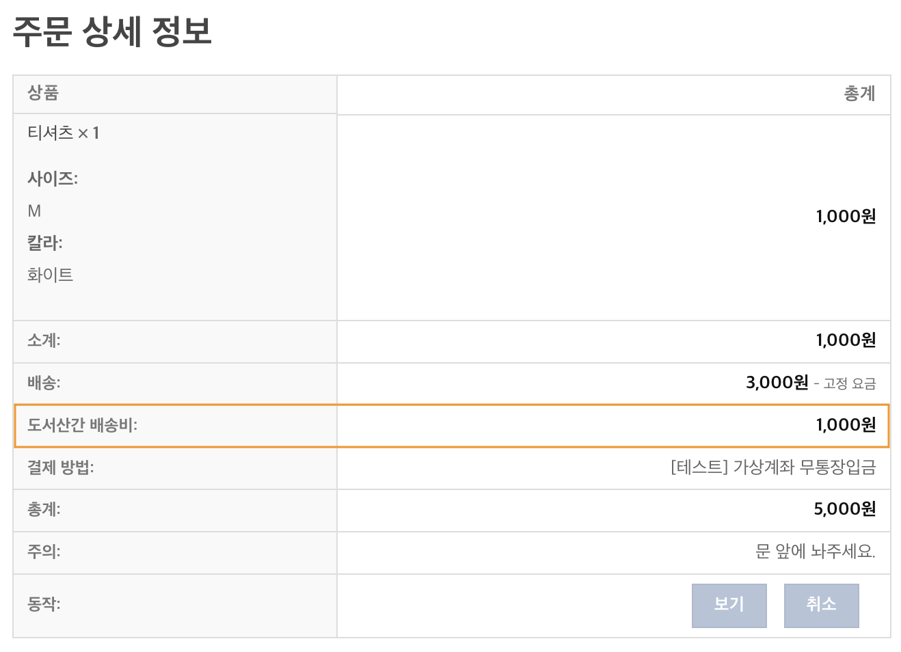Click the 사이즈: label

click(x=53, y=178)
